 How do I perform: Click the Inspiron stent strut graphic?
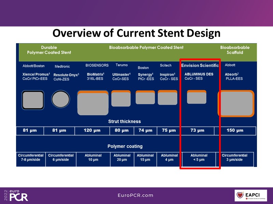click(168, 98)
